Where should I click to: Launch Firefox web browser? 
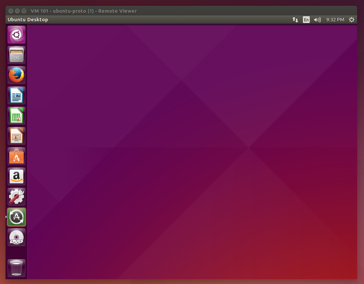click(16, 75)
